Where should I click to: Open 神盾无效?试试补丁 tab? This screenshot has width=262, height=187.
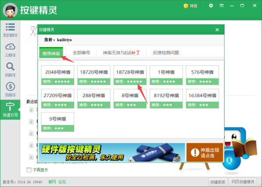pyautogui.click(x=121, y=53)
